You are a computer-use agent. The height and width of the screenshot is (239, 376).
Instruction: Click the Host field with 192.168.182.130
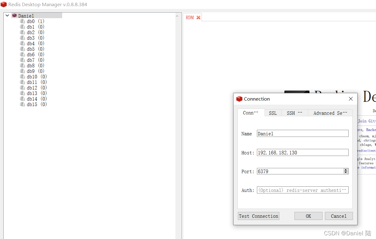tap(303, 153)
